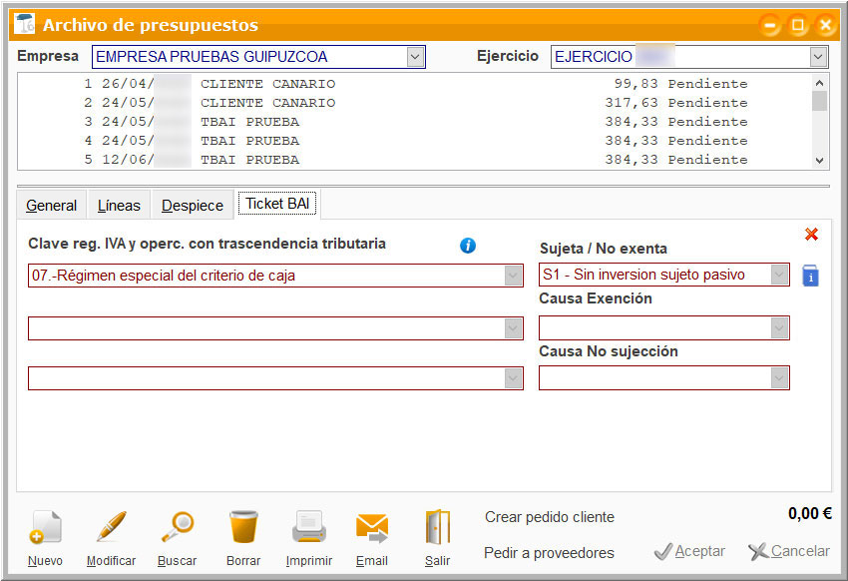Click the Imprimir button label
The height and width of the screenshot is (581, 848).
click(x=309, y=561)
